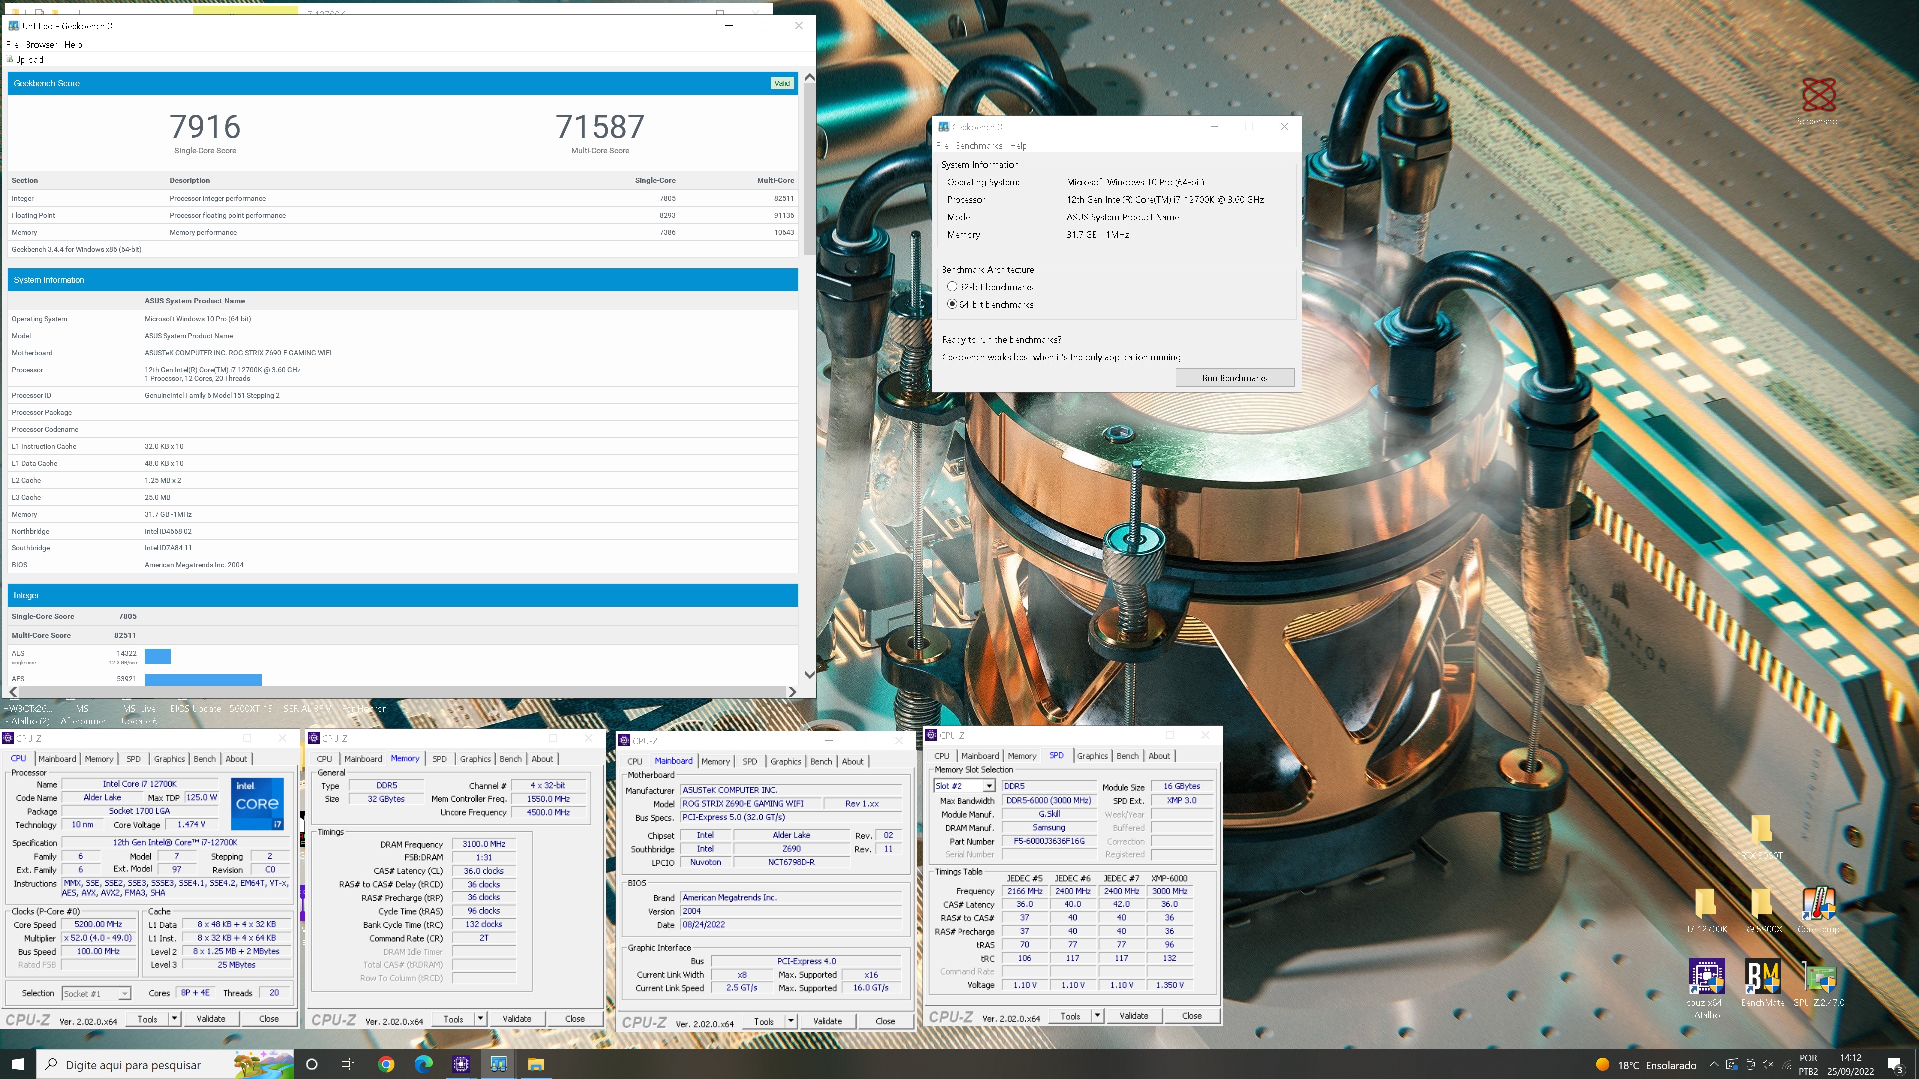Switch to CPU-Z taskbar icon
Viewport: 1919px width, 1079px height.
tap(461, 1064)
